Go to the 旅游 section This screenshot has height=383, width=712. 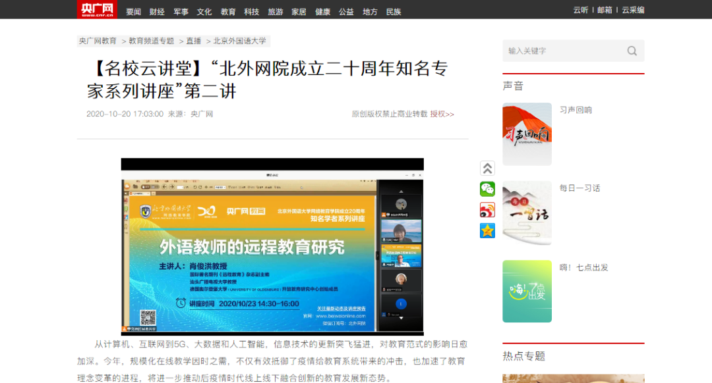275,12
